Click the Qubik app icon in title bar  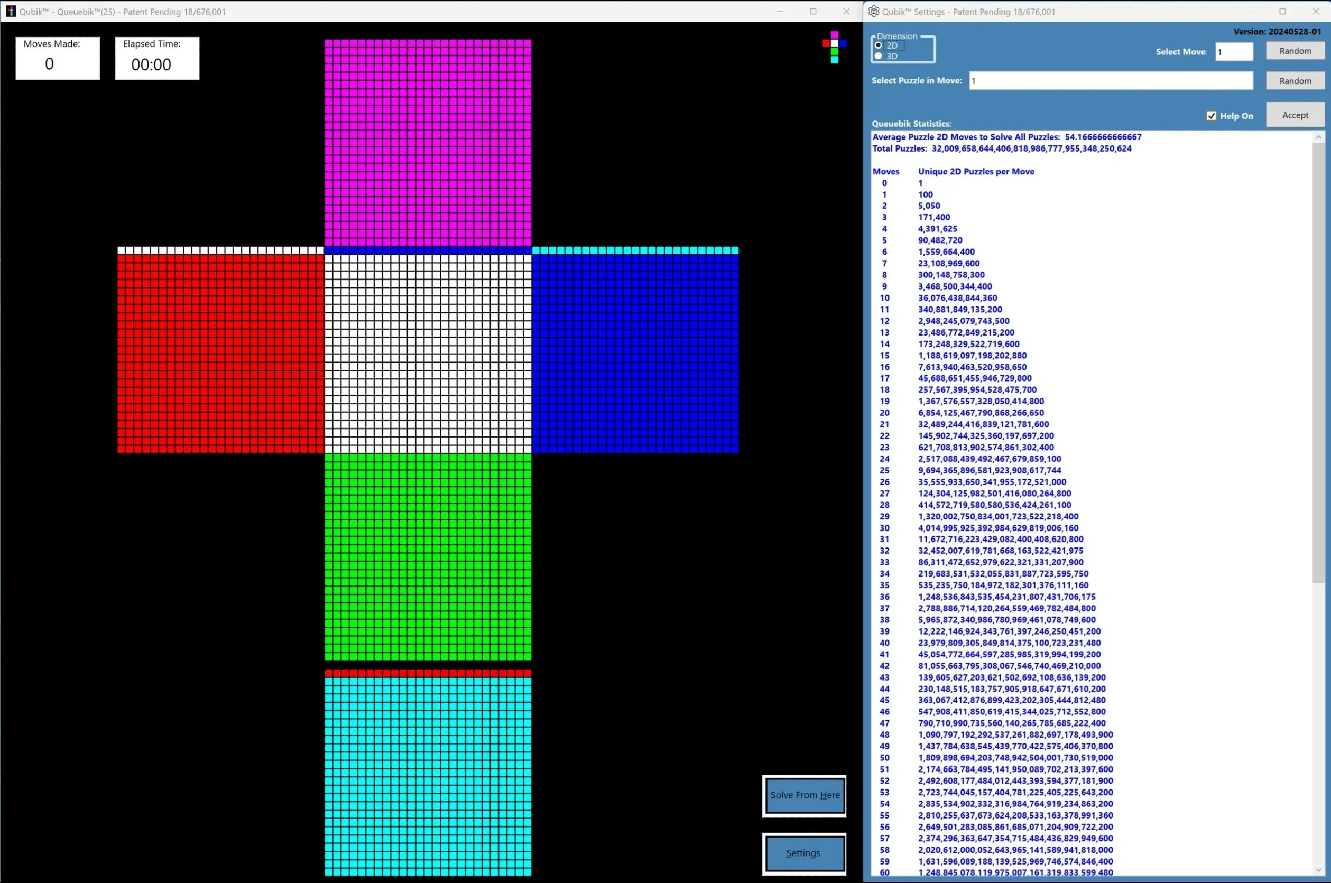click(11, 11)
